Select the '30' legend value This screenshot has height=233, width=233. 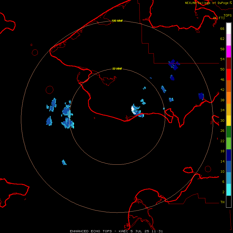222,120
